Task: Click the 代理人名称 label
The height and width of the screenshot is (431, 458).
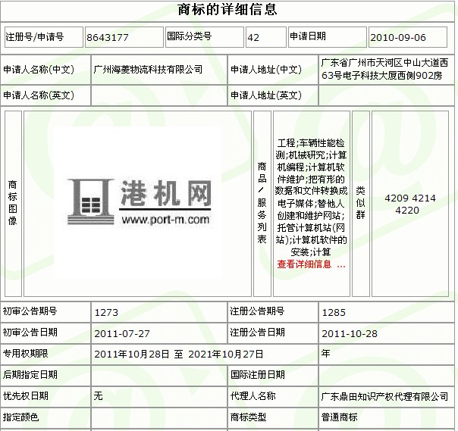Action: point(253,396)
